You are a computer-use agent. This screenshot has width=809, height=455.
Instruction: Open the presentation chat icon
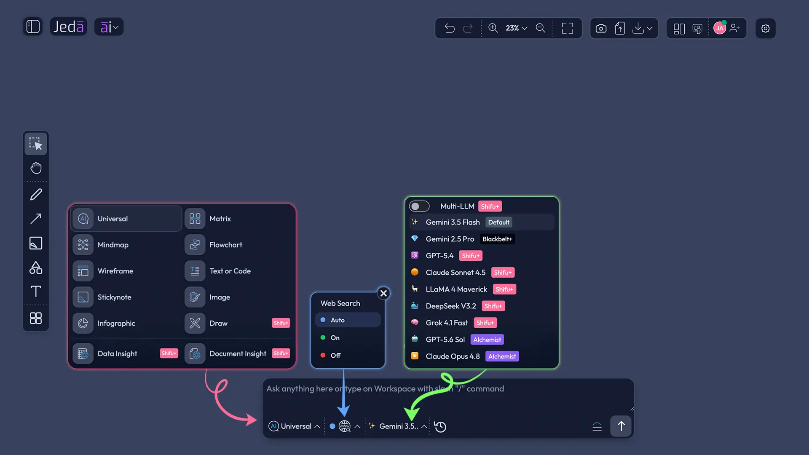(x=697, y=29)
